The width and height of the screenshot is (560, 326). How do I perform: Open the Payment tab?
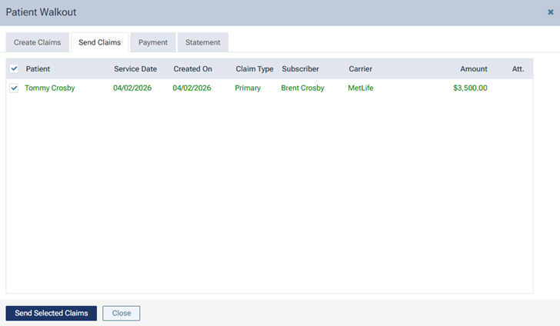[153, 42]
